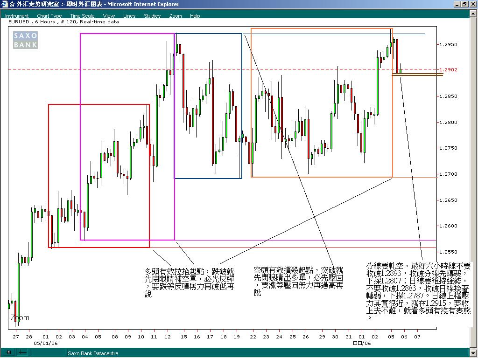Open the Lines menu
The width and height of the screenshot is (478, 358).
(x=129, y=16)
